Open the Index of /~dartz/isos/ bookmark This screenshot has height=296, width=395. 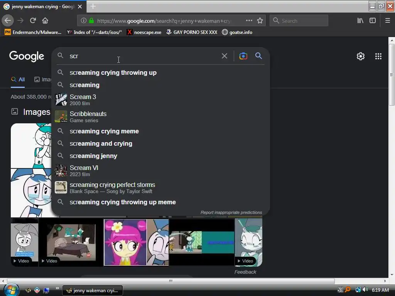94,32
